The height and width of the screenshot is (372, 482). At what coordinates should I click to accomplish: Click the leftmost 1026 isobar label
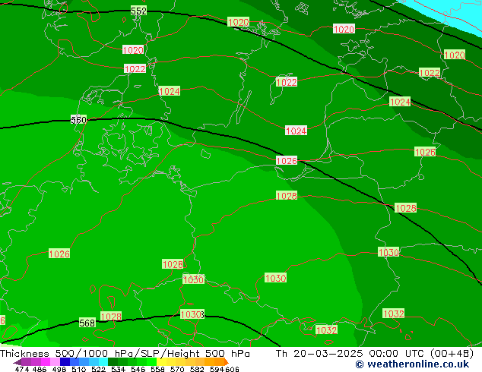[x=59, y=254]
